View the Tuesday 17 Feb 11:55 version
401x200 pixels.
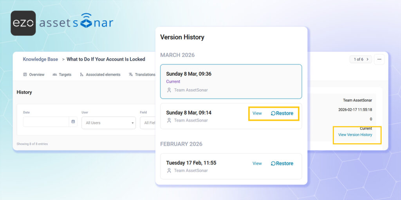pyautogui.click(x=257, y=163)
